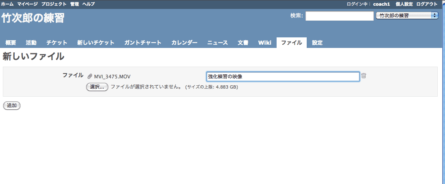Click the サイズの上限: 4.883 GB note

pyautogui.click(x=212, y=87)
